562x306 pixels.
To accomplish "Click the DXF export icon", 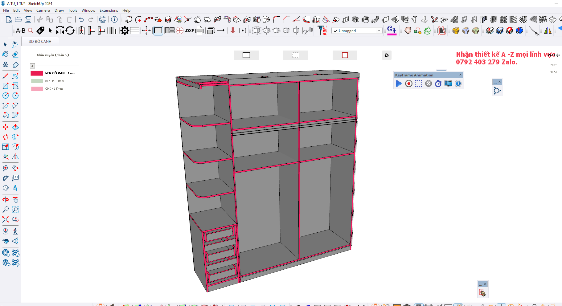I will coord(189,31).
